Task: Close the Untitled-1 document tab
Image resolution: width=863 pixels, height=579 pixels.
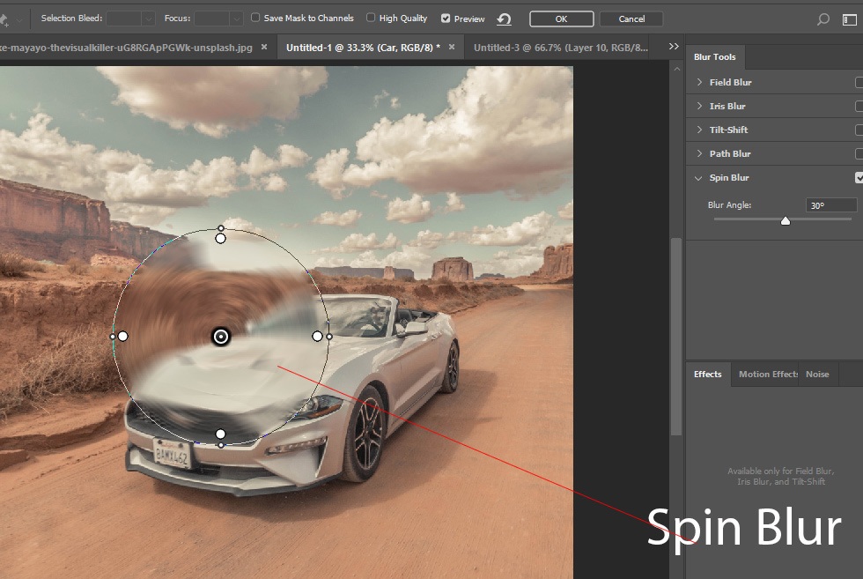Action: coord(452,47)
